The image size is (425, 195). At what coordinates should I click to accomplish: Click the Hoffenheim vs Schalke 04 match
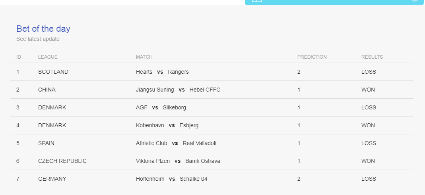point(172,179)
